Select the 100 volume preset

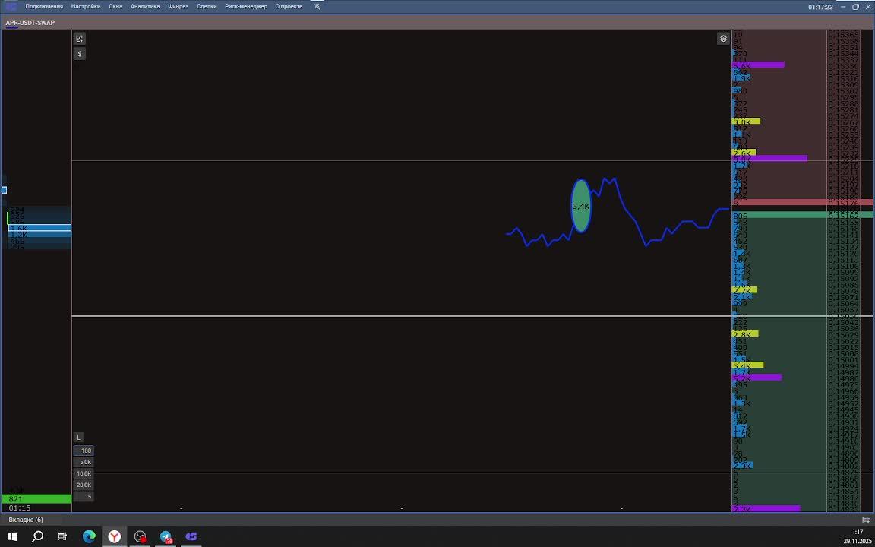coord(84,451)
